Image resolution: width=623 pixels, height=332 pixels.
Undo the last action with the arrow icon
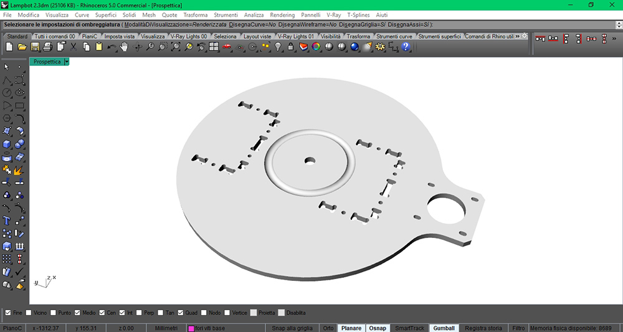[112, 47]
